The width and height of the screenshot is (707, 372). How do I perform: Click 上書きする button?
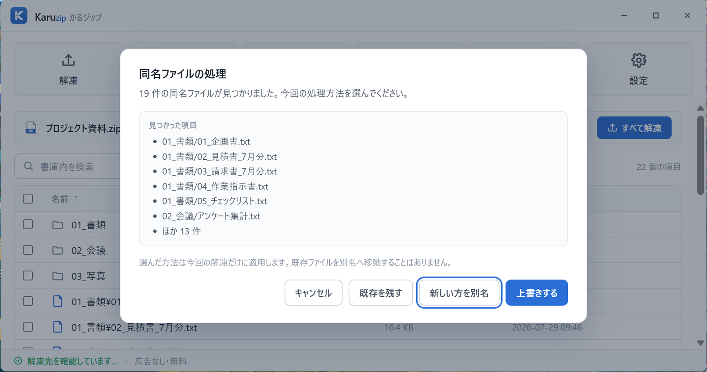point(536,293)
